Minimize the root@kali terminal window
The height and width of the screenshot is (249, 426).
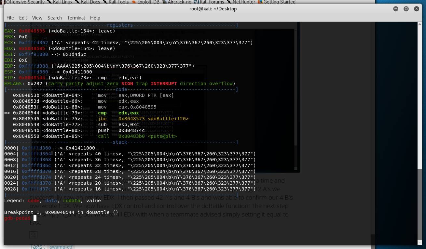(396, 9)
